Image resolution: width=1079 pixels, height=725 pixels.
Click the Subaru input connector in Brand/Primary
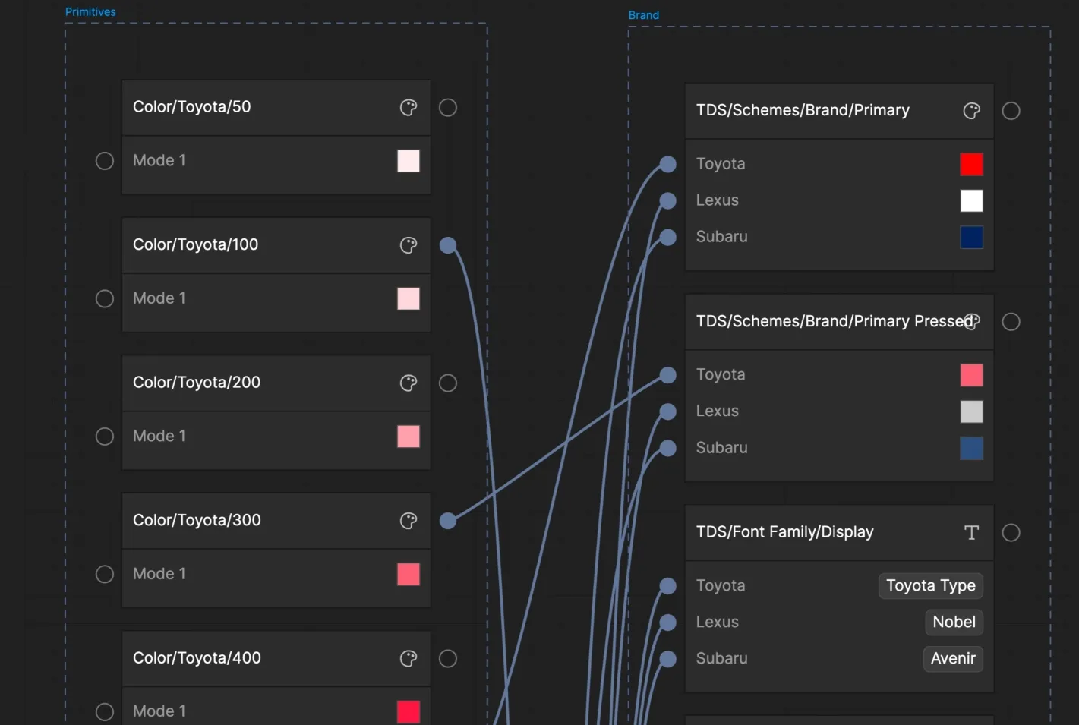668,238
